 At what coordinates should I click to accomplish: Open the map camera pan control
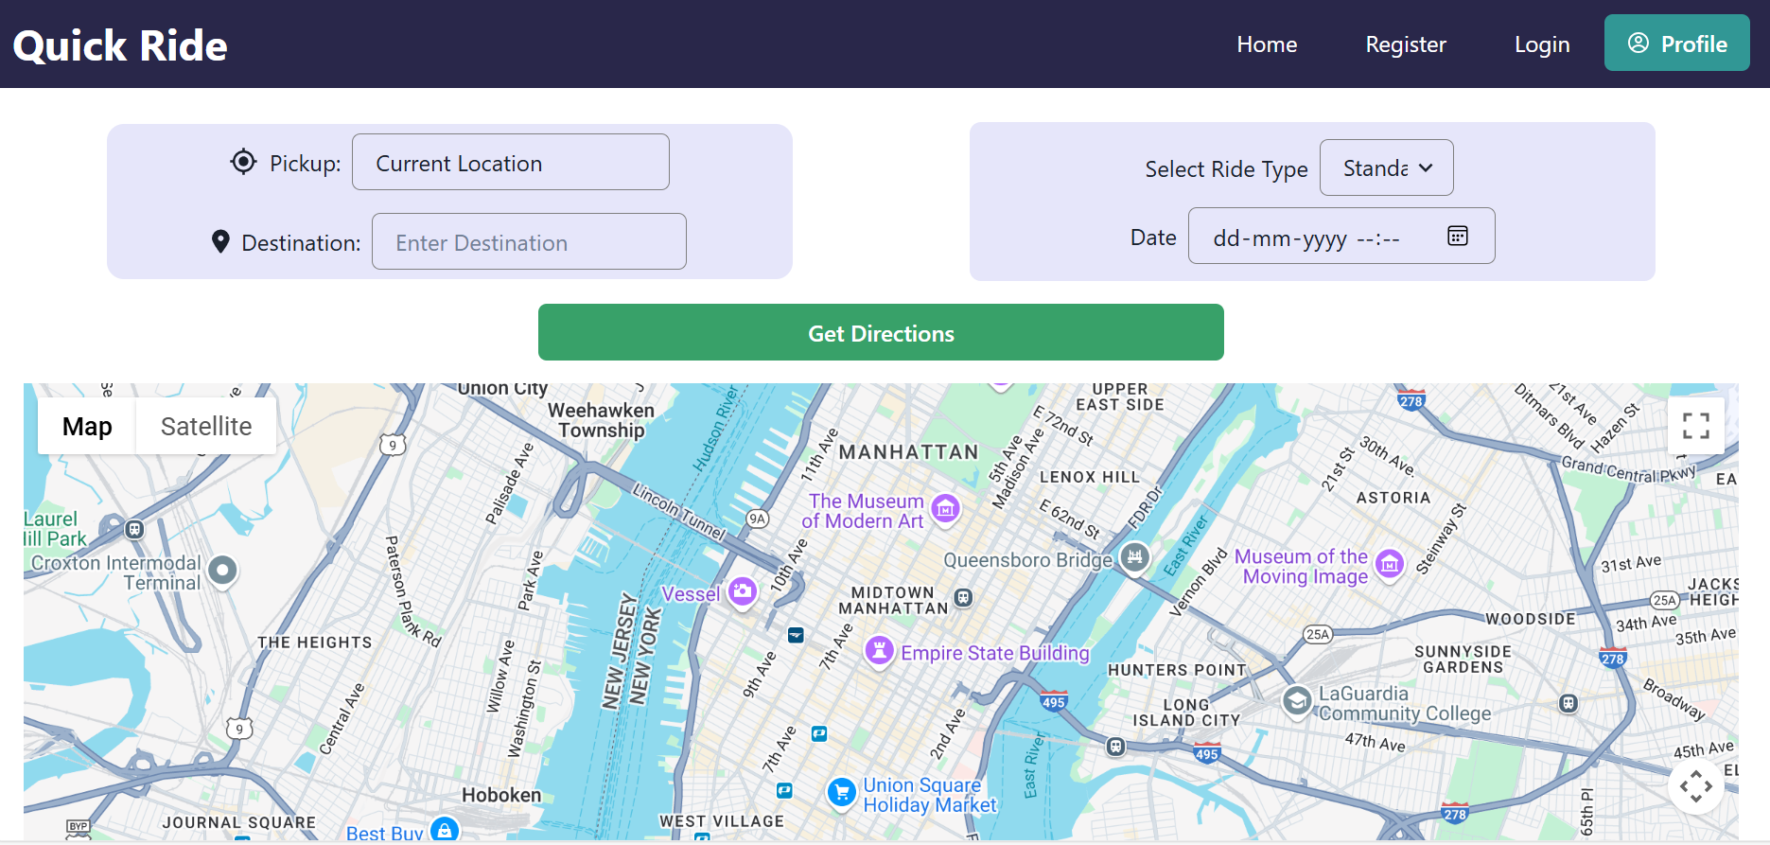[x=1696, y=786]
